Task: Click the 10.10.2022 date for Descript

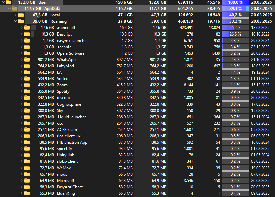Action: click(x=260, y=34)
